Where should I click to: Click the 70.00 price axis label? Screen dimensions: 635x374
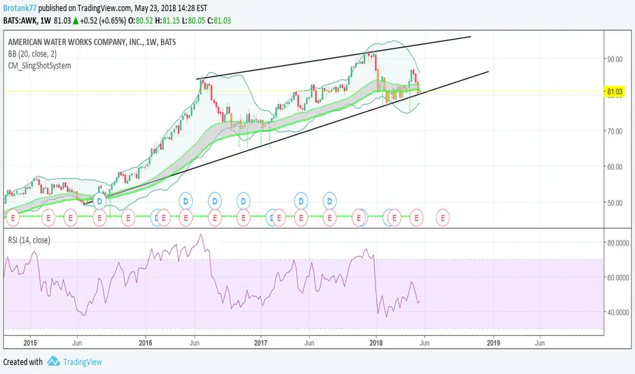[615, 131]
